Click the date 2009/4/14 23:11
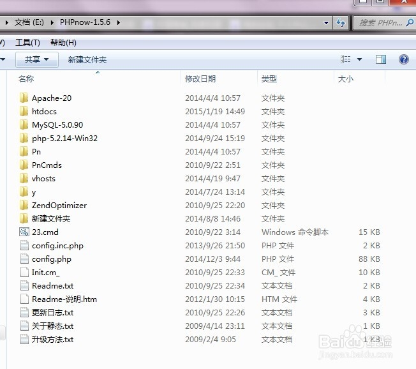416x369 pixels. pos(215,326)
